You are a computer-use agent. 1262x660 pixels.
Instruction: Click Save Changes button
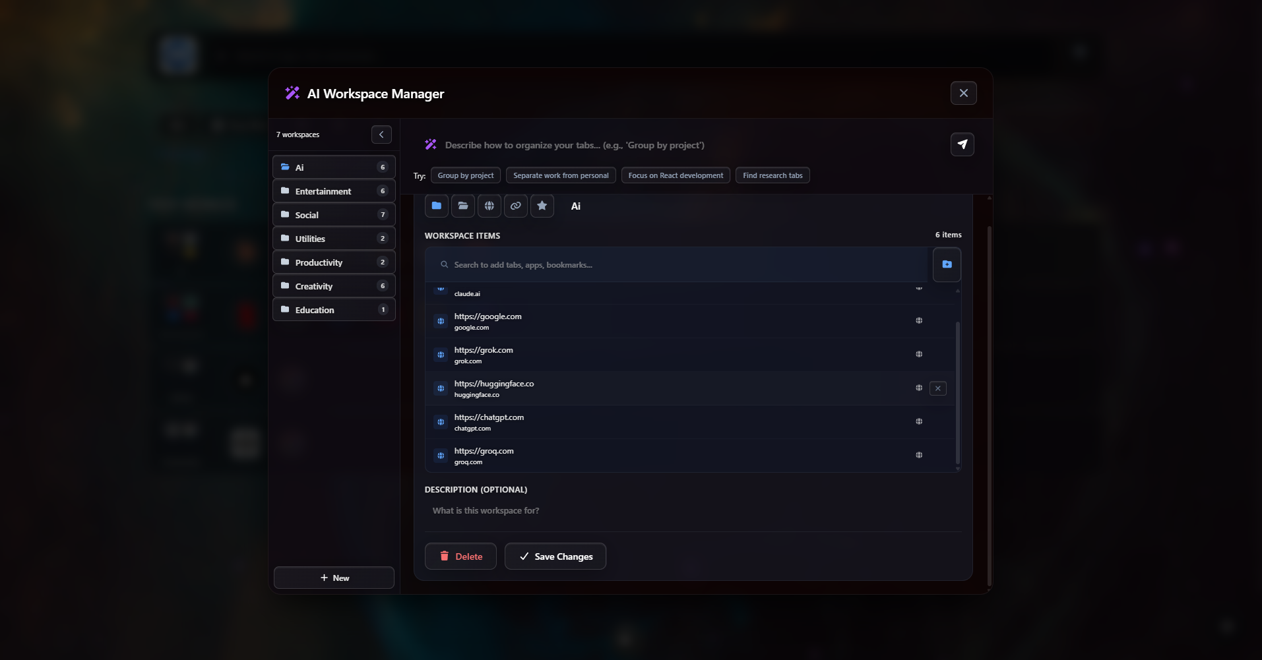point(555,556)
